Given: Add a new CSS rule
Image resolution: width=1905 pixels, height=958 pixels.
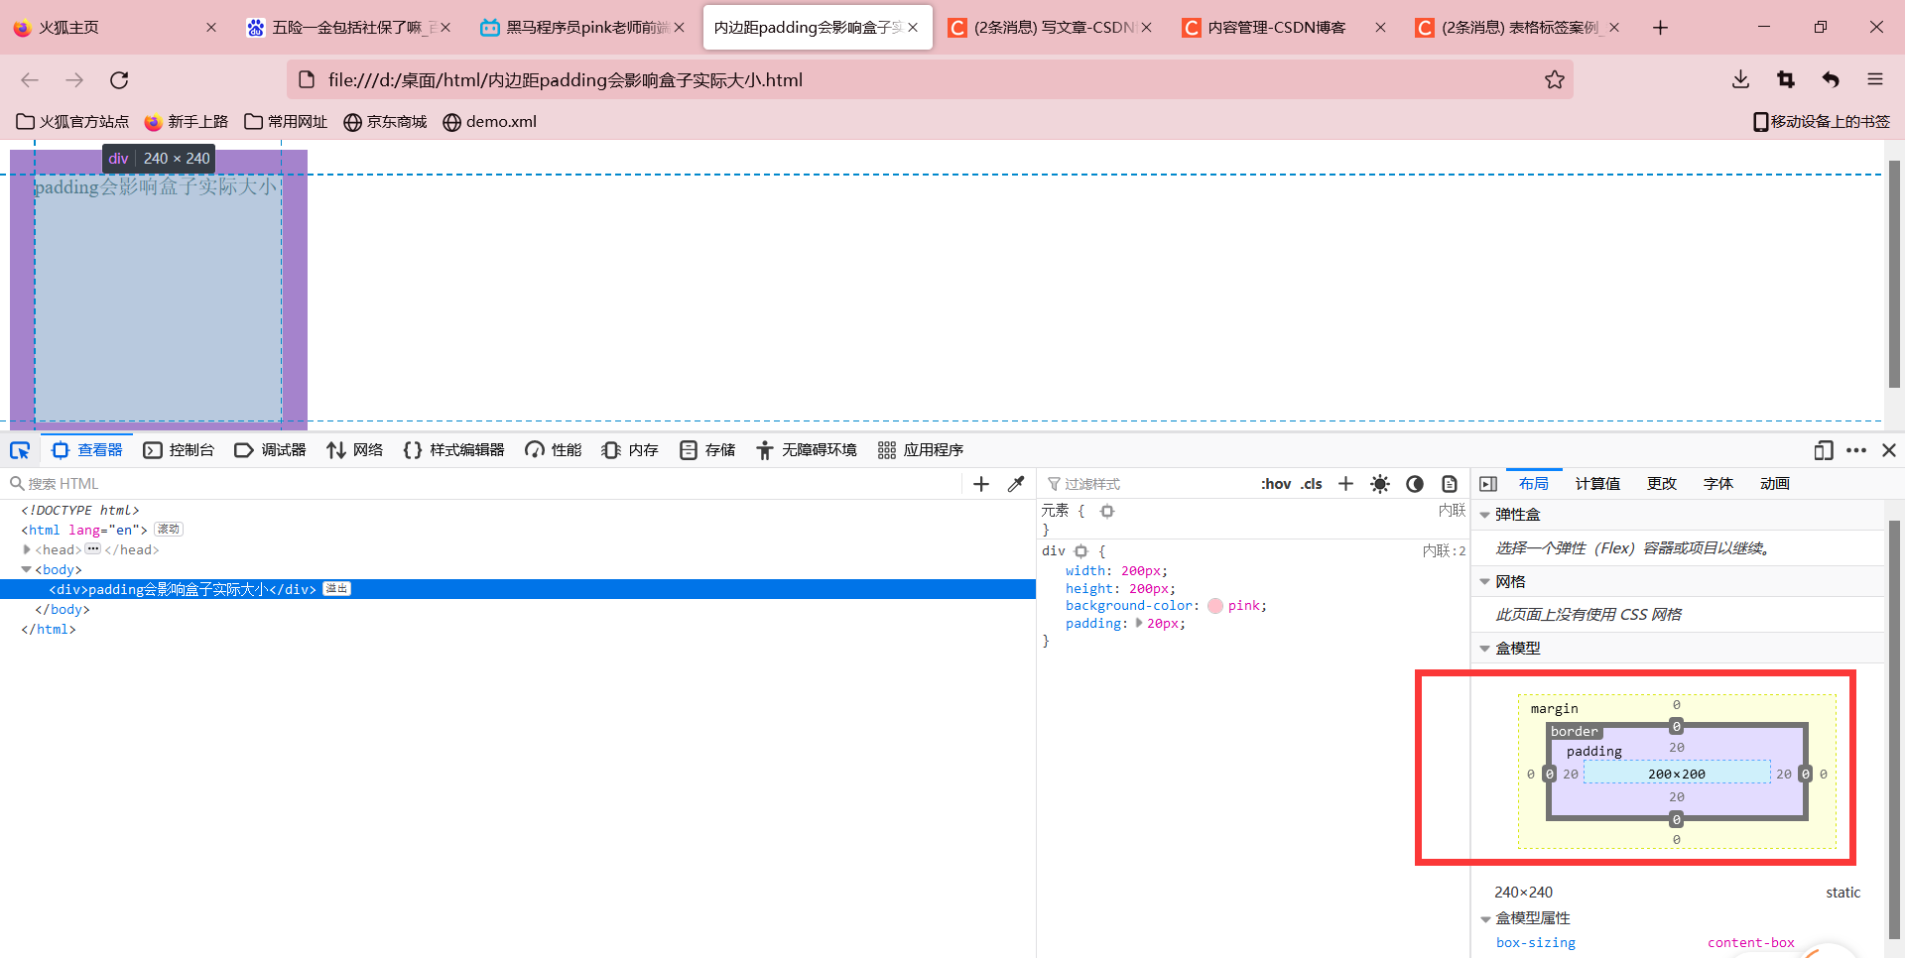Looking at the screenshot, I should coord(1345,484).
